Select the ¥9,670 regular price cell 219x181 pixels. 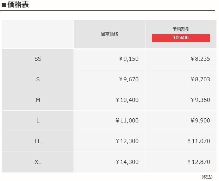[x=129, y=79]
